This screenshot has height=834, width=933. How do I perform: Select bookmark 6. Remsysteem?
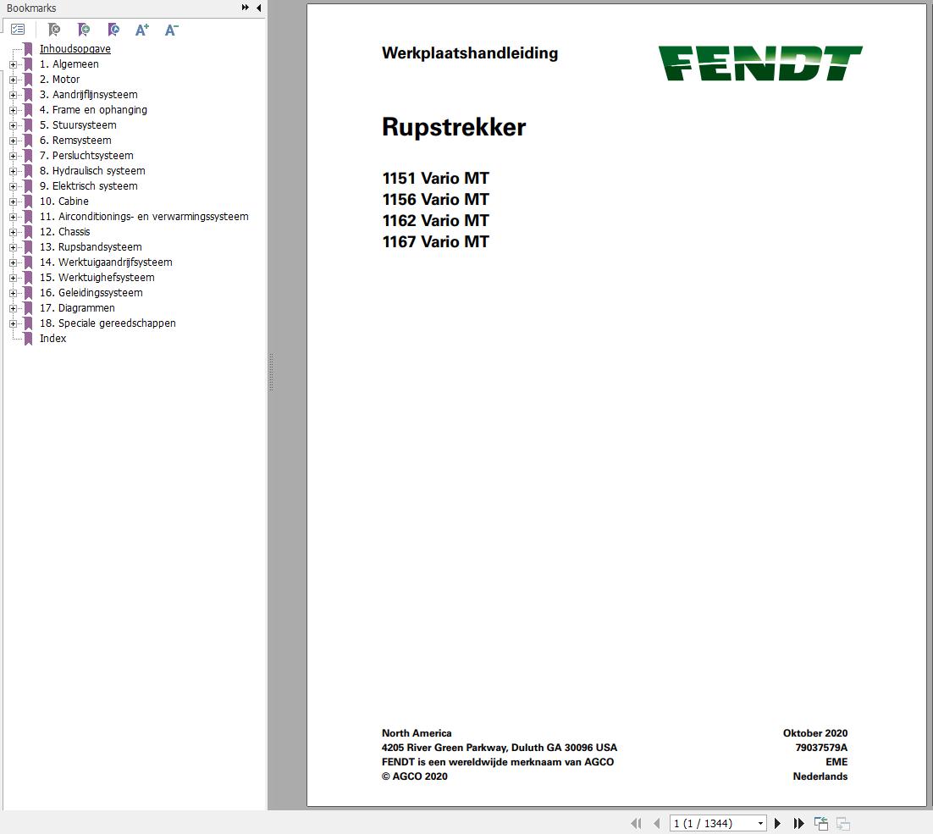pos(75,141)
